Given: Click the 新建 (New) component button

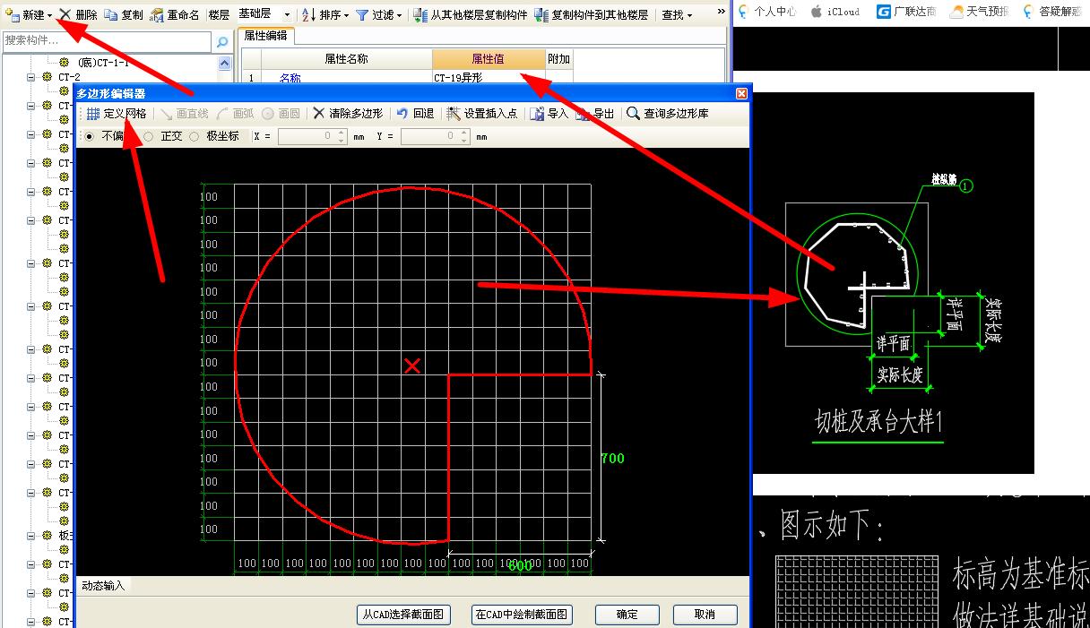Looking at the screenshot, I should [29, 15].
